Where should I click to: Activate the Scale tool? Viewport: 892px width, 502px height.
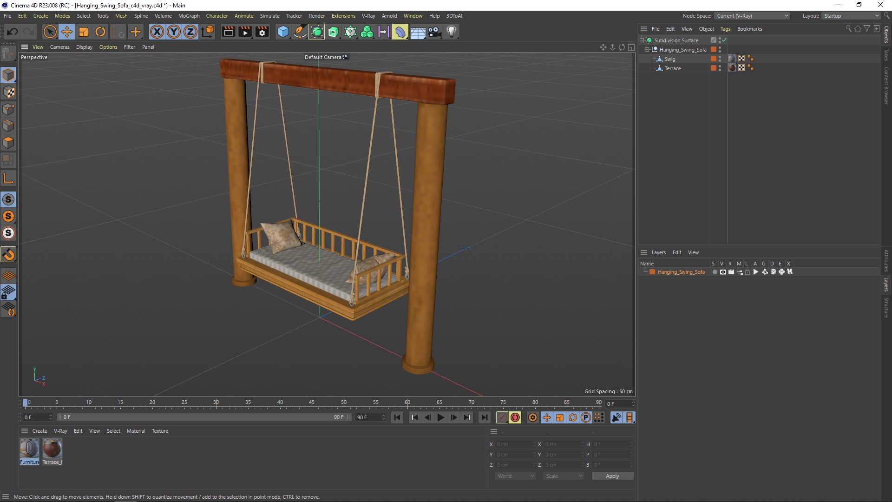tap(84, 32)
